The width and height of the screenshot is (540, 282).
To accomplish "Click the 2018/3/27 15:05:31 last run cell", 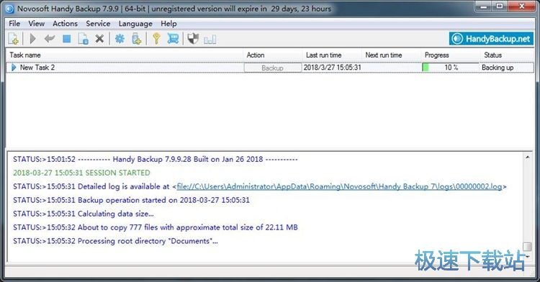I will point(333,68).
